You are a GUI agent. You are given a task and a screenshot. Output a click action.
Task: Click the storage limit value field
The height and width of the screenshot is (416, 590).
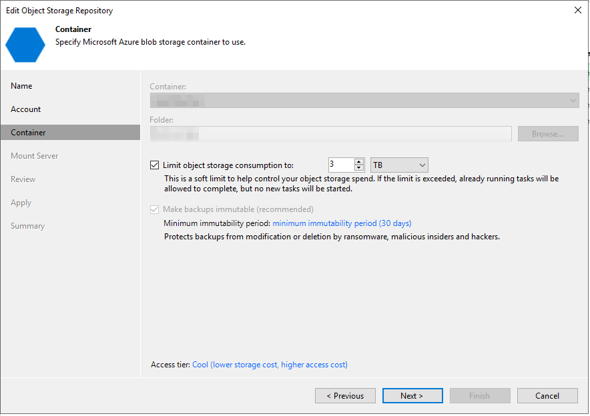click(340, 165)
